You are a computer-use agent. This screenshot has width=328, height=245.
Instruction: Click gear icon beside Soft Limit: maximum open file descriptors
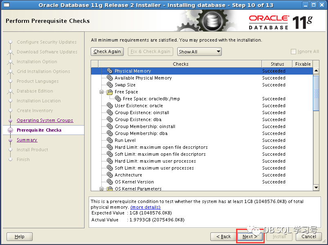pos(109,154)
